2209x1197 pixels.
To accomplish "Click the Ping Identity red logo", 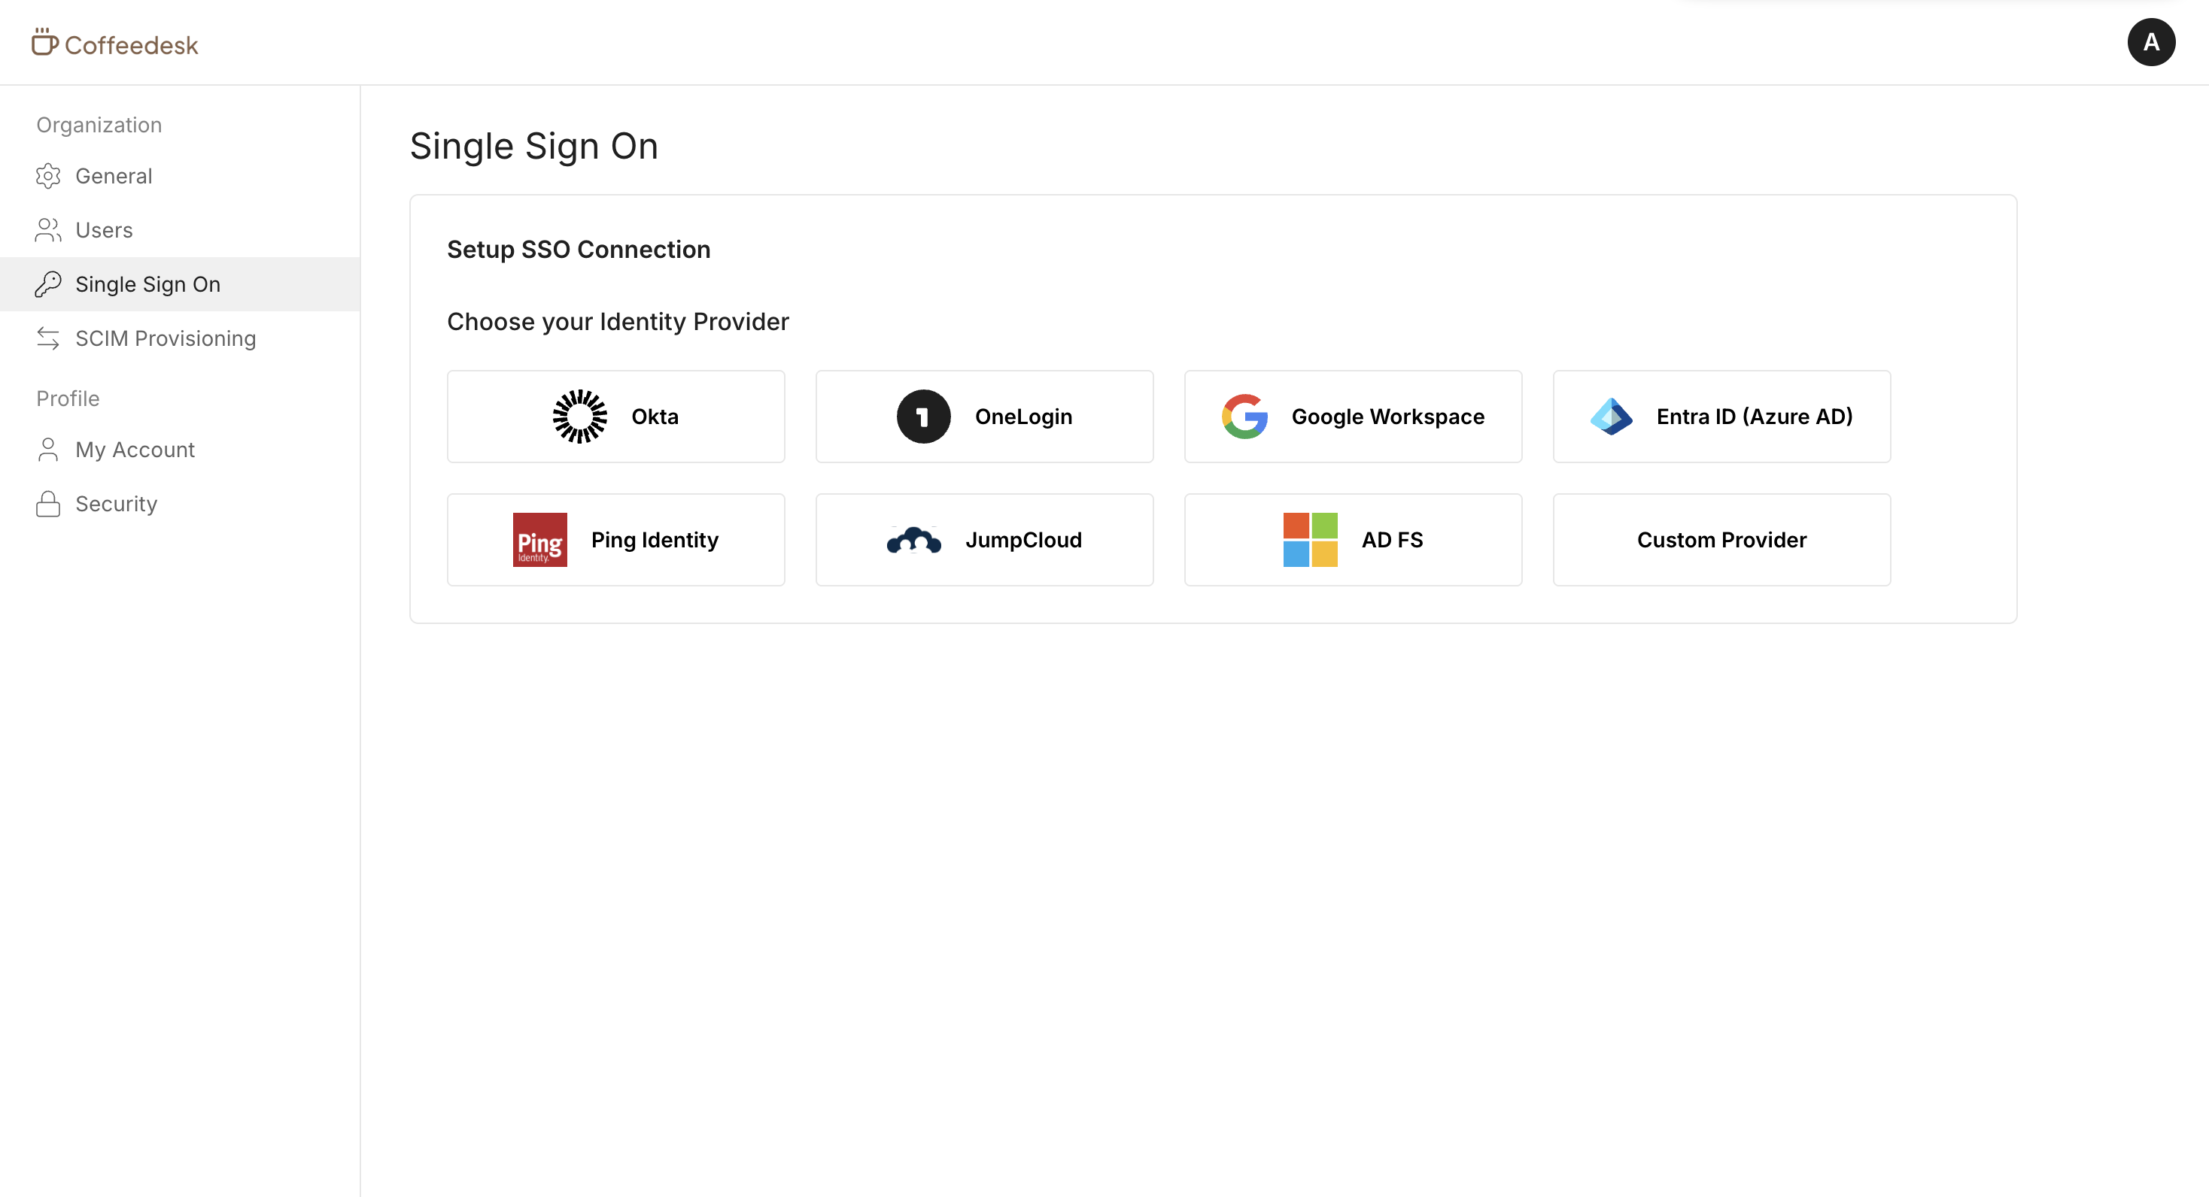I will point(539,540).
